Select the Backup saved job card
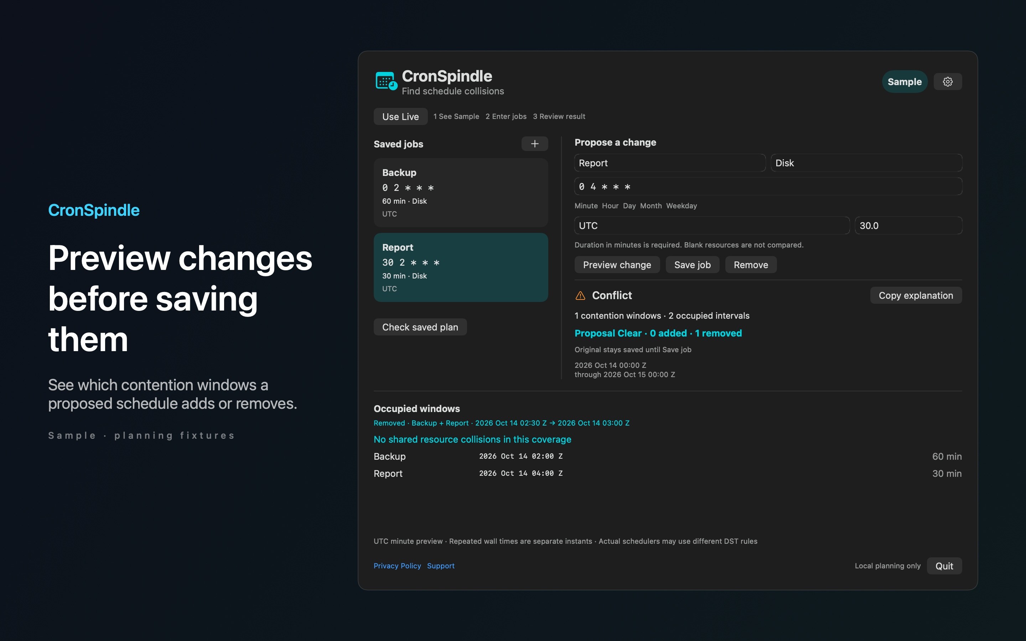This screenshot has width=1026, height=641. click(x=461, y=192)
